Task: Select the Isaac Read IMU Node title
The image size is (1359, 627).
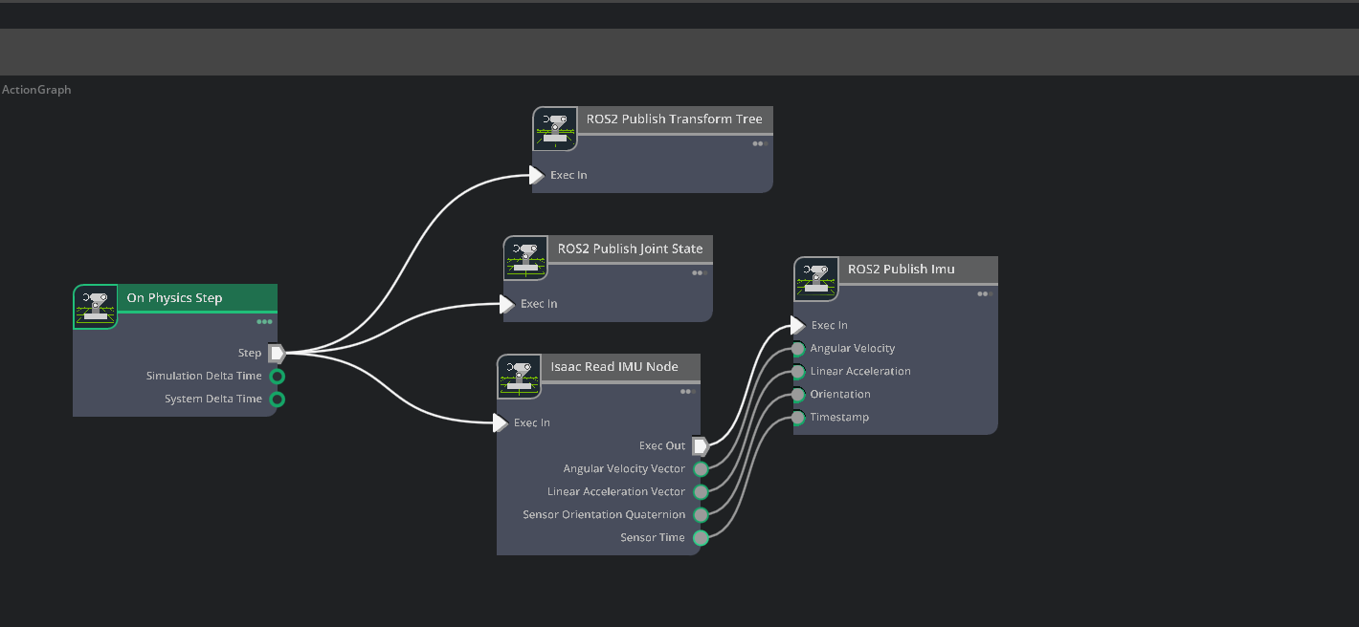Action: click(x=614, y=367)
